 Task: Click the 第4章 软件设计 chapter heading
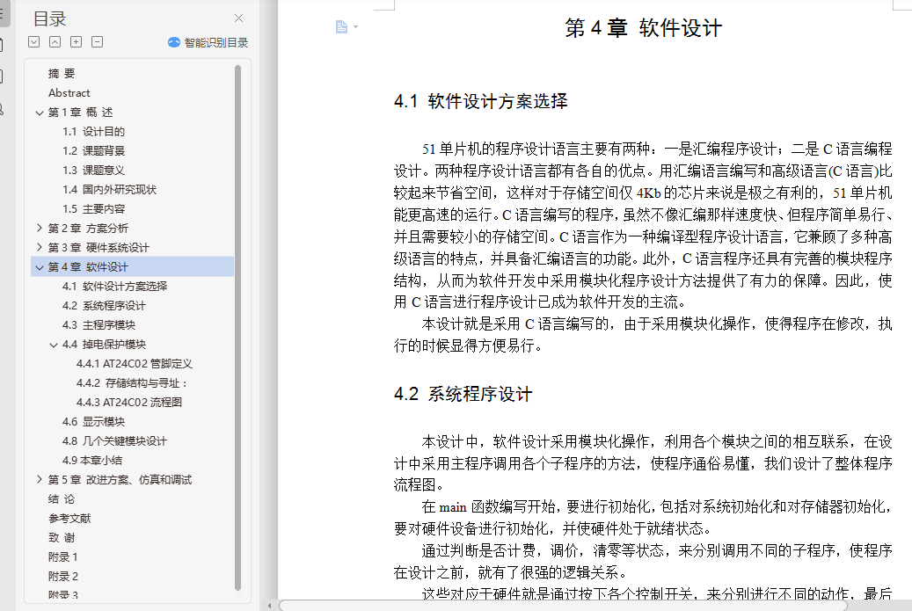[643, 28]
